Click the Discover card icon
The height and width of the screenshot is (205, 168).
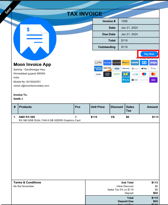click(x=107, y=68)
